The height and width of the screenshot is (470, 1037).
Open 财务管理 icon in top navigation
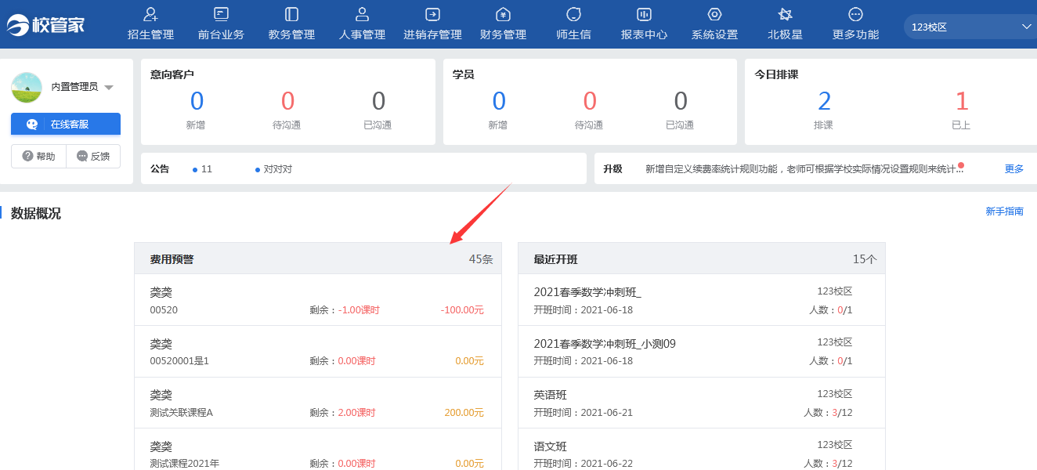(x=504, y=14)
